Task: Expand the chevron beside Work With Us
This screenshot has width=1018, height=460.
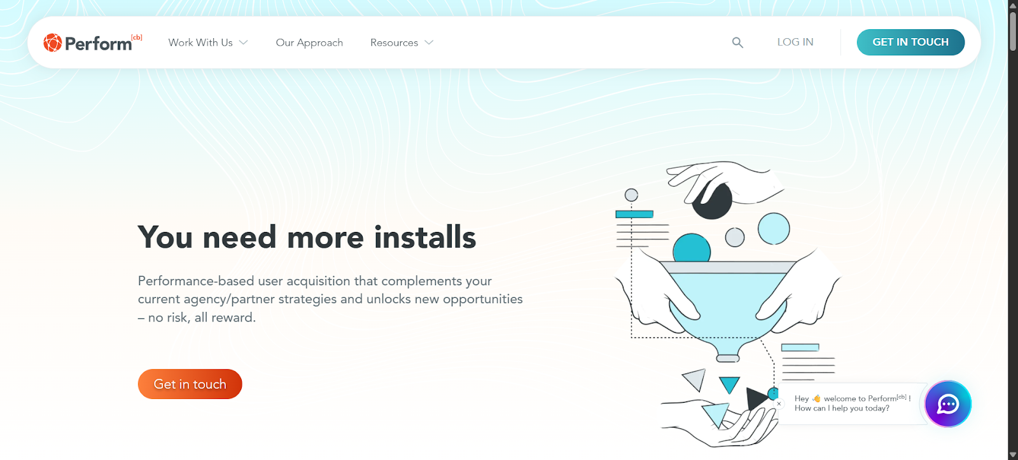Action: coord(244,43)
